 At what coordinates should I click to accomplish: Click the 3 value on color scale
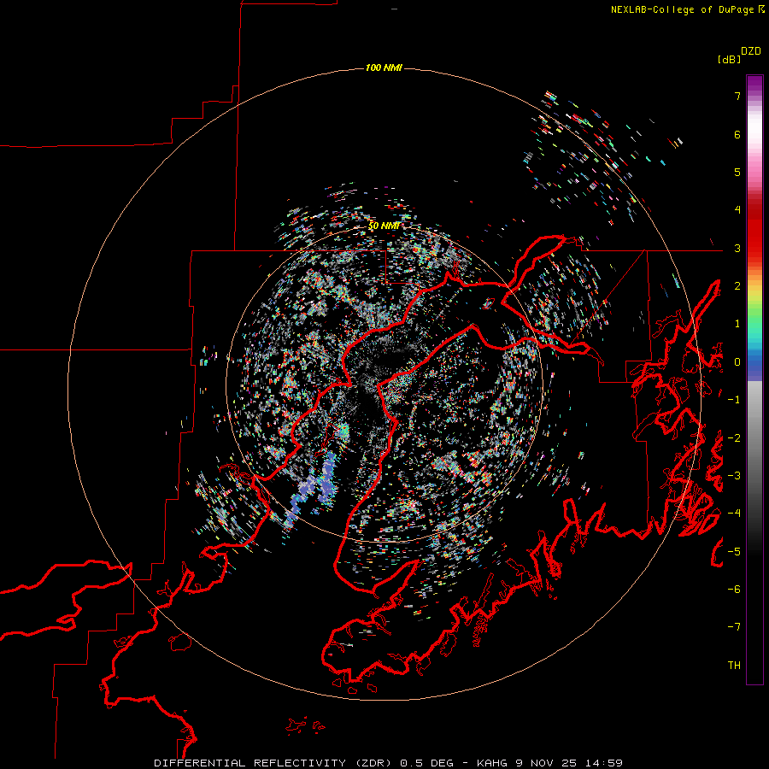point(737,248)
